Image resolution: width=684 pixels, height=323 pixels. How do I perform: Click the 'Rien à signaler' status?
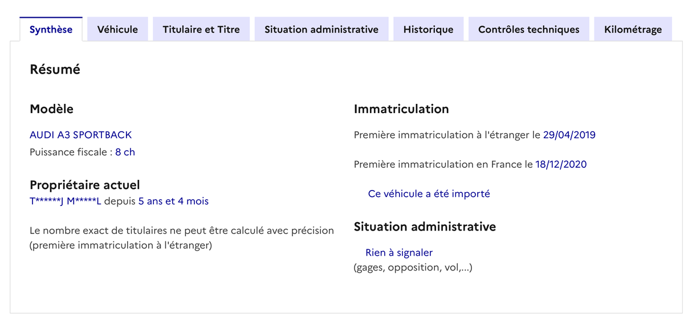coord(399,253)
